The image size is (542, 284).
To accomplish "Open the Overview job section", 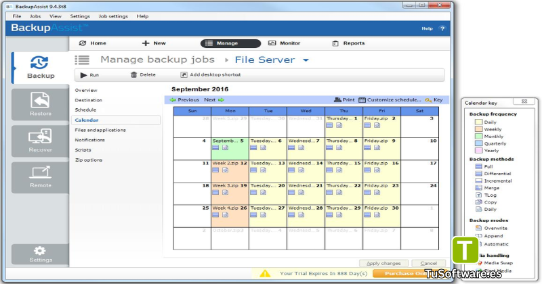I will click(x=86, y=90).
